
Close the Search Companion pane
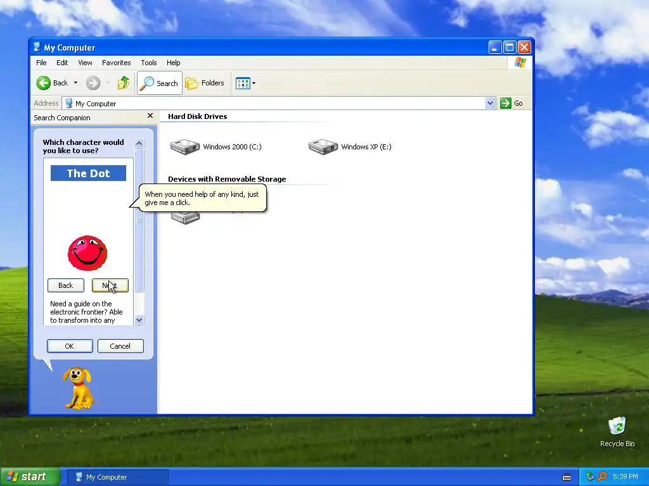tap(150, 116)
